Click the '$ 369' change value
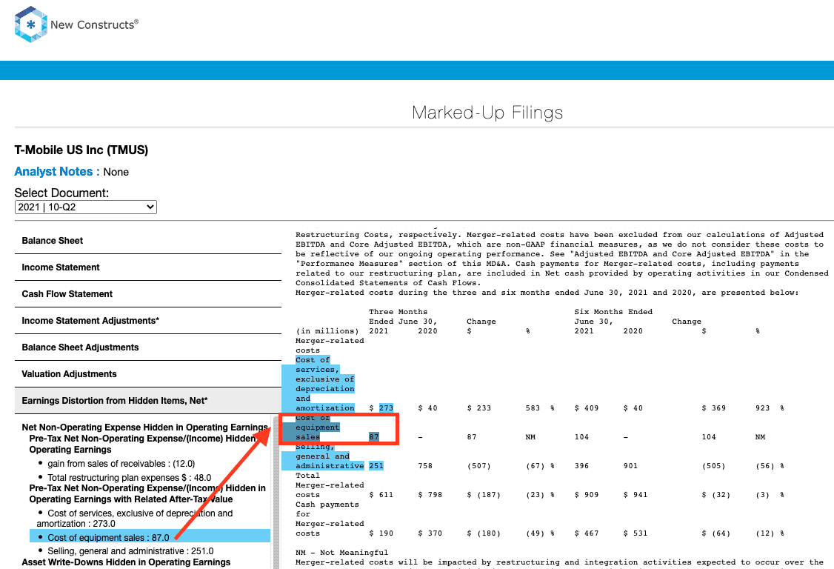 click(x=714, y=408)
